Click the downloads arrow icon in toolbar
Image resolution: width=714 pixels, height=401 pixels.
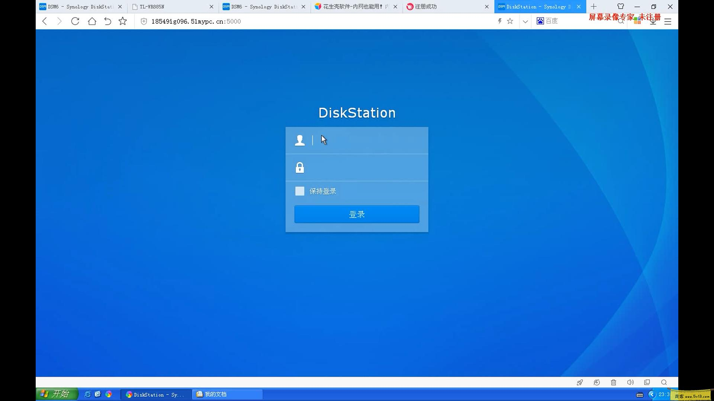(653, 21)
